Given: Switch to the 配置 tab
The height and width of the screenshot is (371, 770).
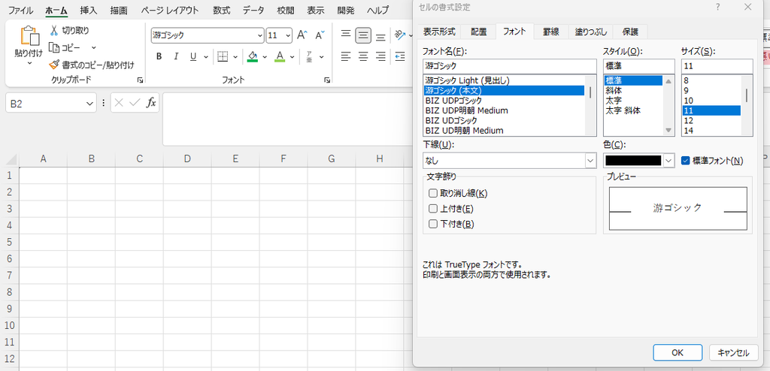Looking at the screenshot, I should [x=479, y=32].
